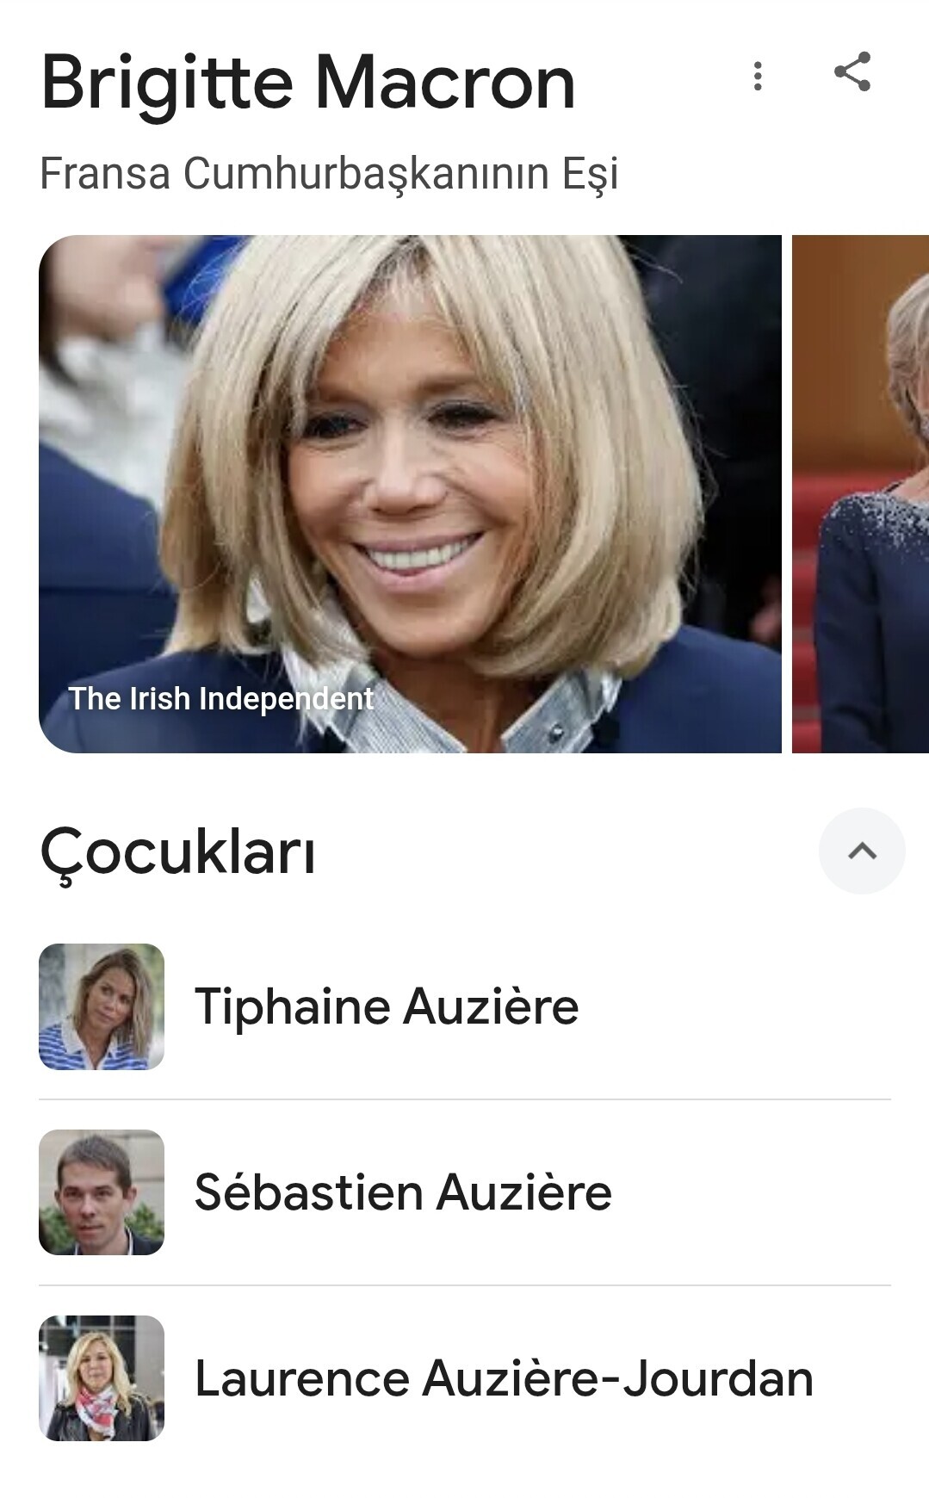Select the Laurence Auzière-Jourdan name link
The width and height of the screenshot is (929, 1498).
[x=504, y=1378]
